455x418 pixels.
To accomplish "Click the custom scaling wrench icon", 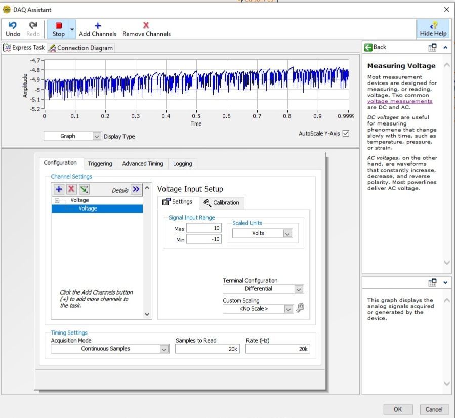I will pos(300,308).
